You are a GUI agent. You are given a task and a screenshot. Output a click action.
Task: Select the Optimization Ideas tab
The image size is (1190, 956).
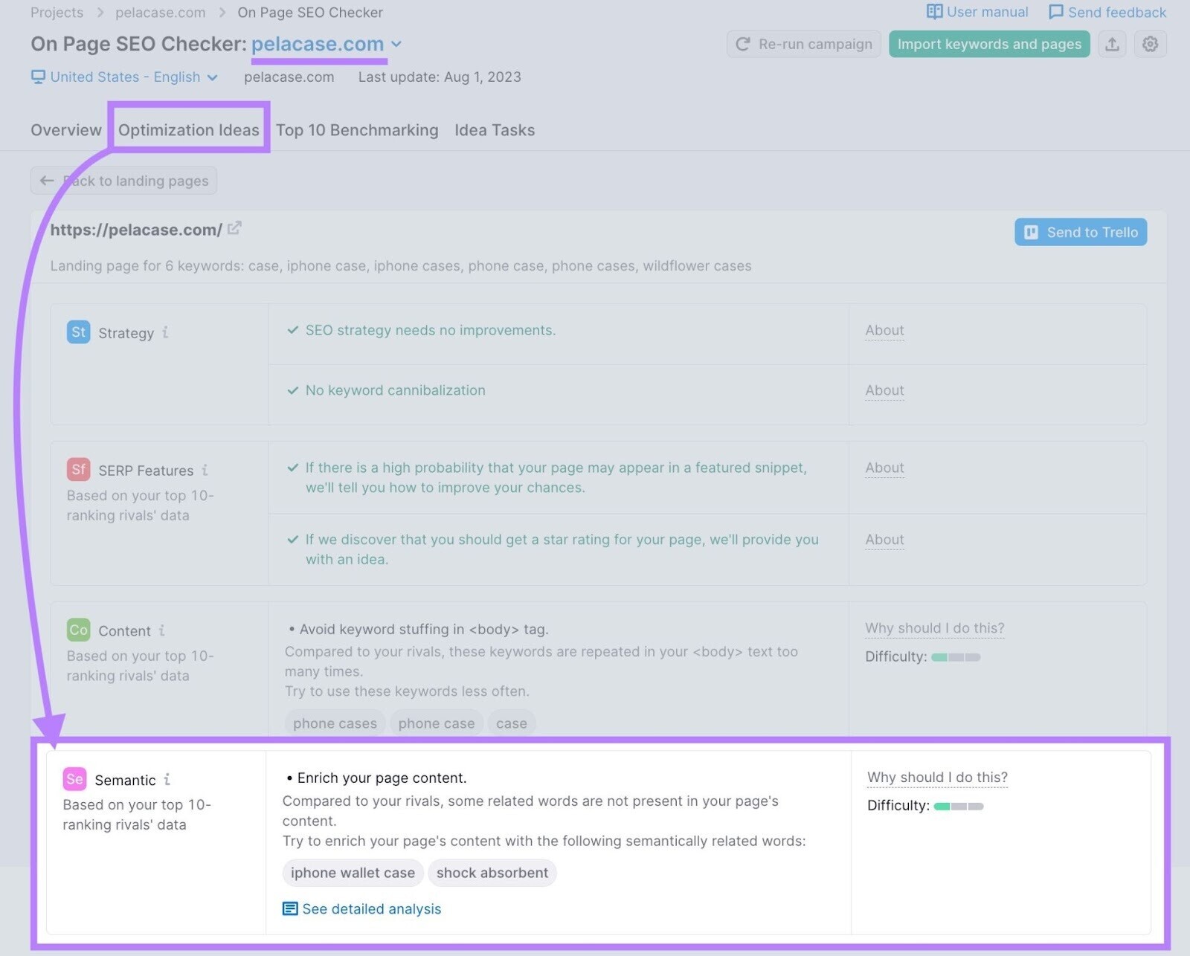point(189,130)
